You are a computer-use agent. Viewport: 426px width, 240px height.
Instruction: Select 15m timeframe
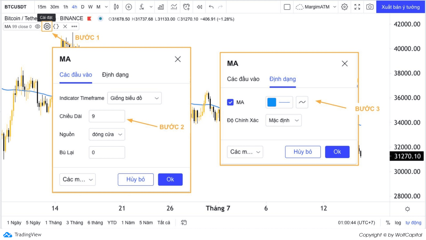pyautogui.click(x=42, y=7)
